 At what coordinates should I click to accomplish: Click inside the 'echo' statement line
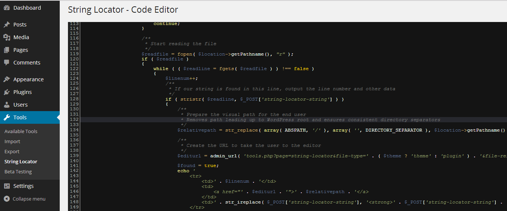(183, 171)
